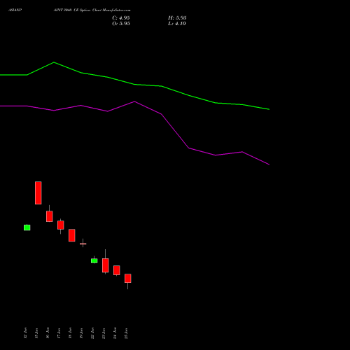
Task: Select the green moving average line
Action: [134, 84]
